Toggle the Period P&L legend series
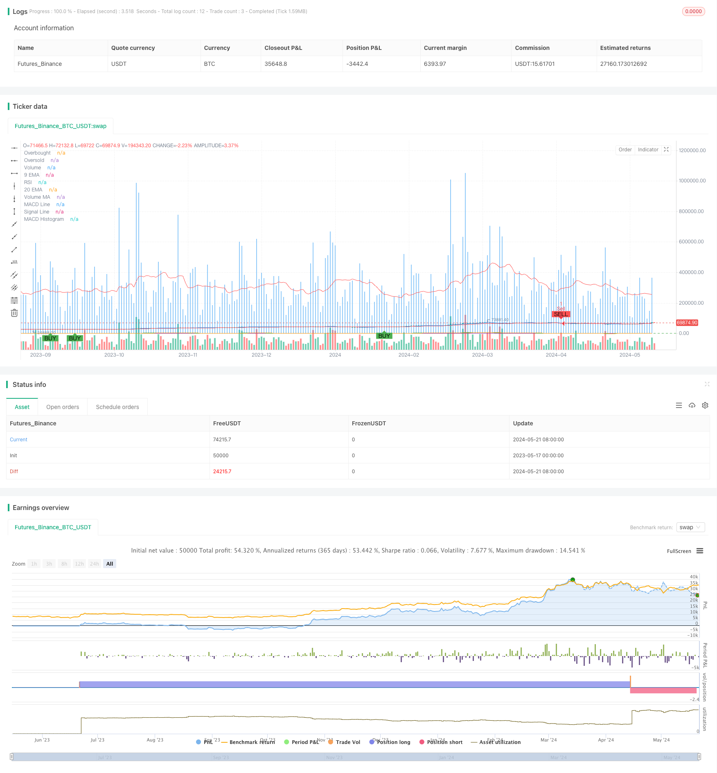The height and width of the screenshot is (773, 717). (302, 742)
